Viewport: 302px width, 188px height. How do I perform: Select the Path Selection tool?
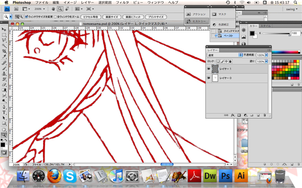pos(4,118)
